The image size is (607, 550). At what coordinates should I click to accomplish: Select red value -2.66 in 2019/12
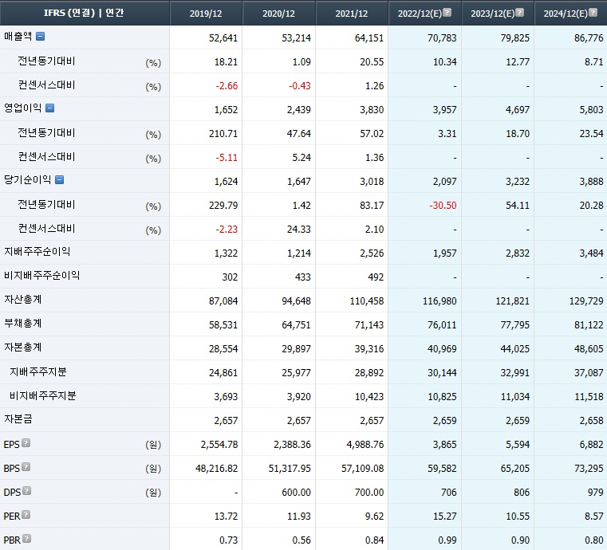pos(227,86)
